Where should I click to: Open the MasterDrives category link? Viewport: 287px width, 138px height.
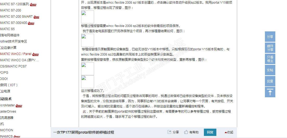point(8,112)
